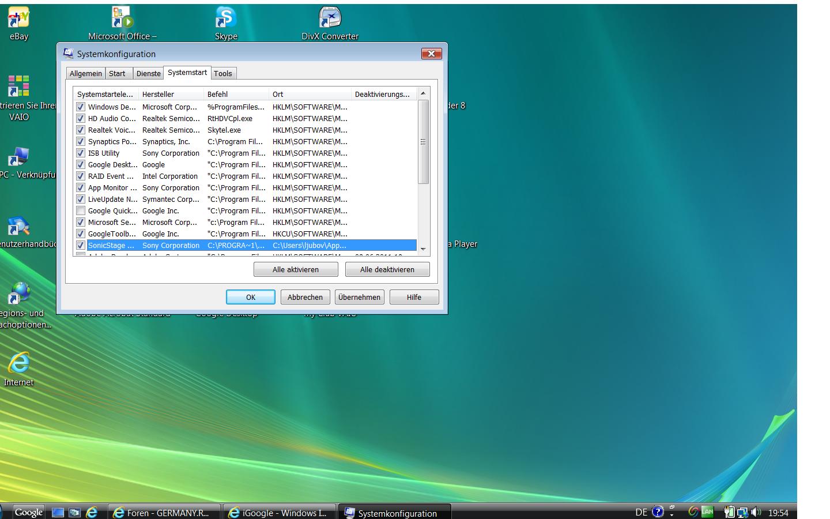This screenshot has height=519, width=830.
Task: Sort by the Systemstartelement column header
Action: pos(105,94)
